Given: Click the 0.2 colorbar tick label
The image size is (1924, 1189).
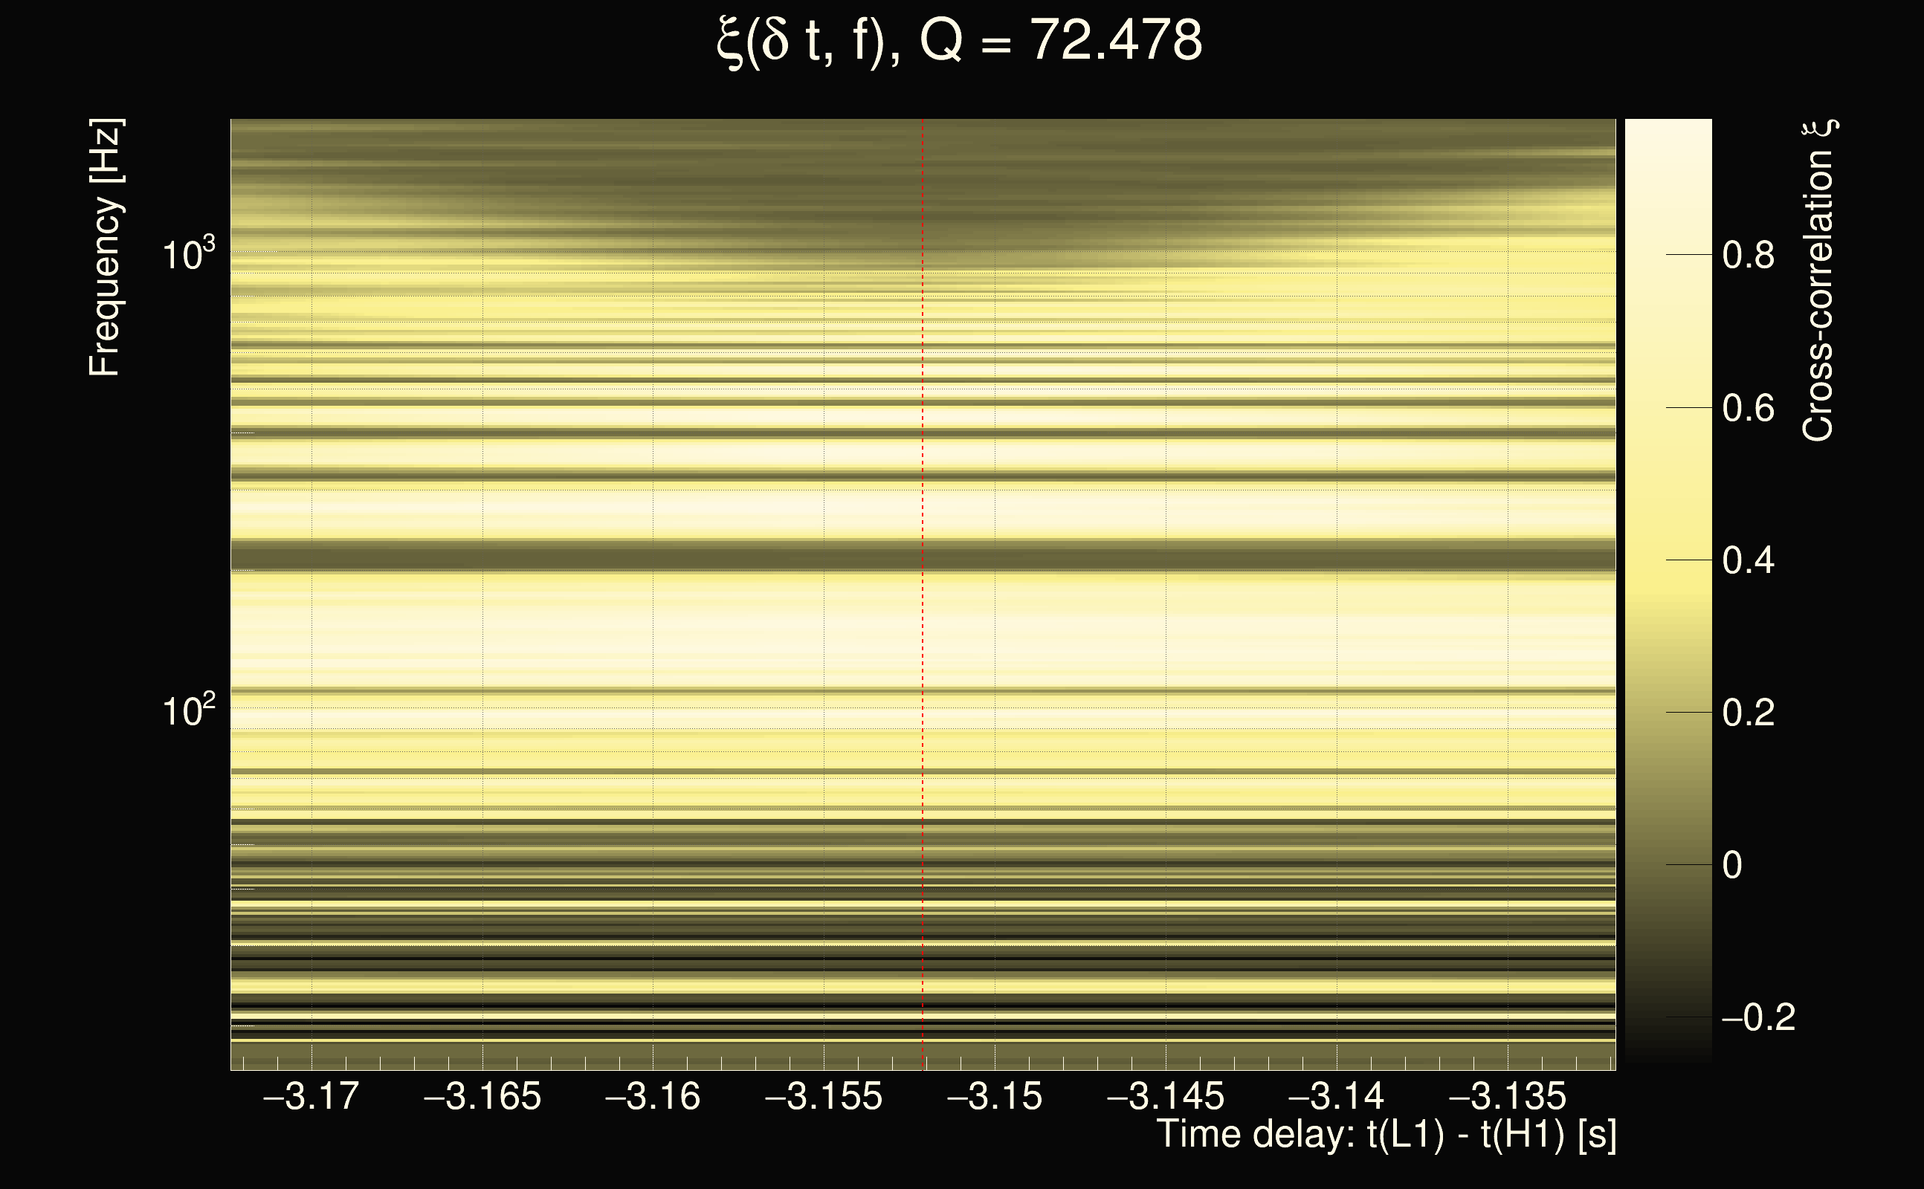Looking at the screenshot, I should click(x=1748, y=713).
